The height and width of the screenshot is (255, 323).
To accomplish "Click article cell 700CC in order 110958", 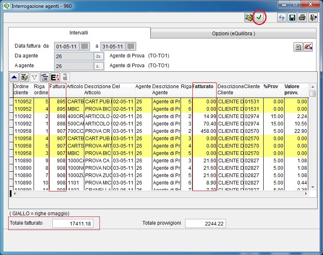I will coord(75,131).
